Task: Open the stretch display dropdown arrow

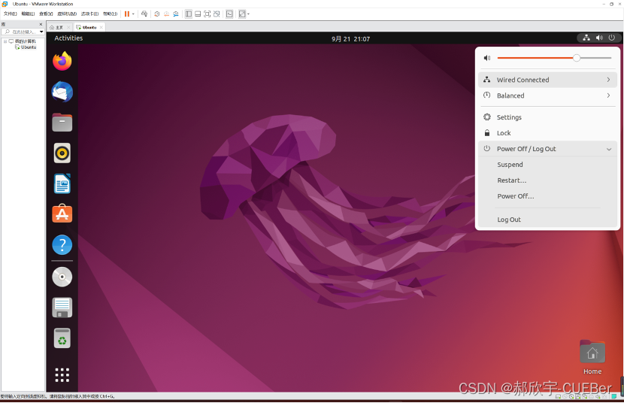Action: pos(248,14)
